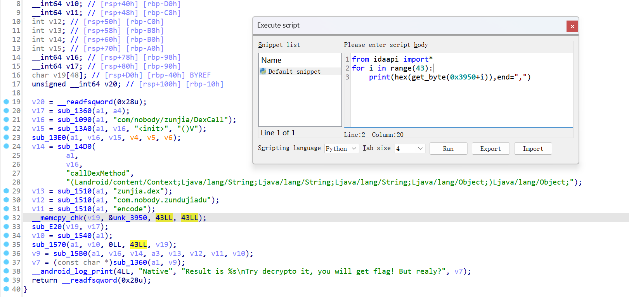Click the highlighted 43LL on line 35

[139, 245]
